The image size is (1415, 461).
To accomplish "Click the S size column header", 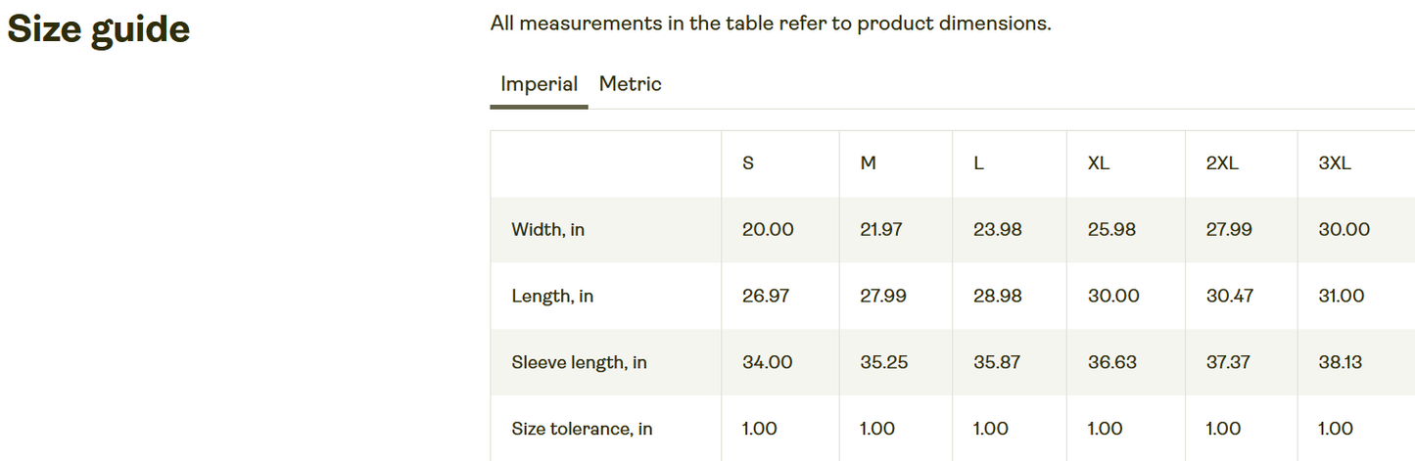I will (748, 163).
